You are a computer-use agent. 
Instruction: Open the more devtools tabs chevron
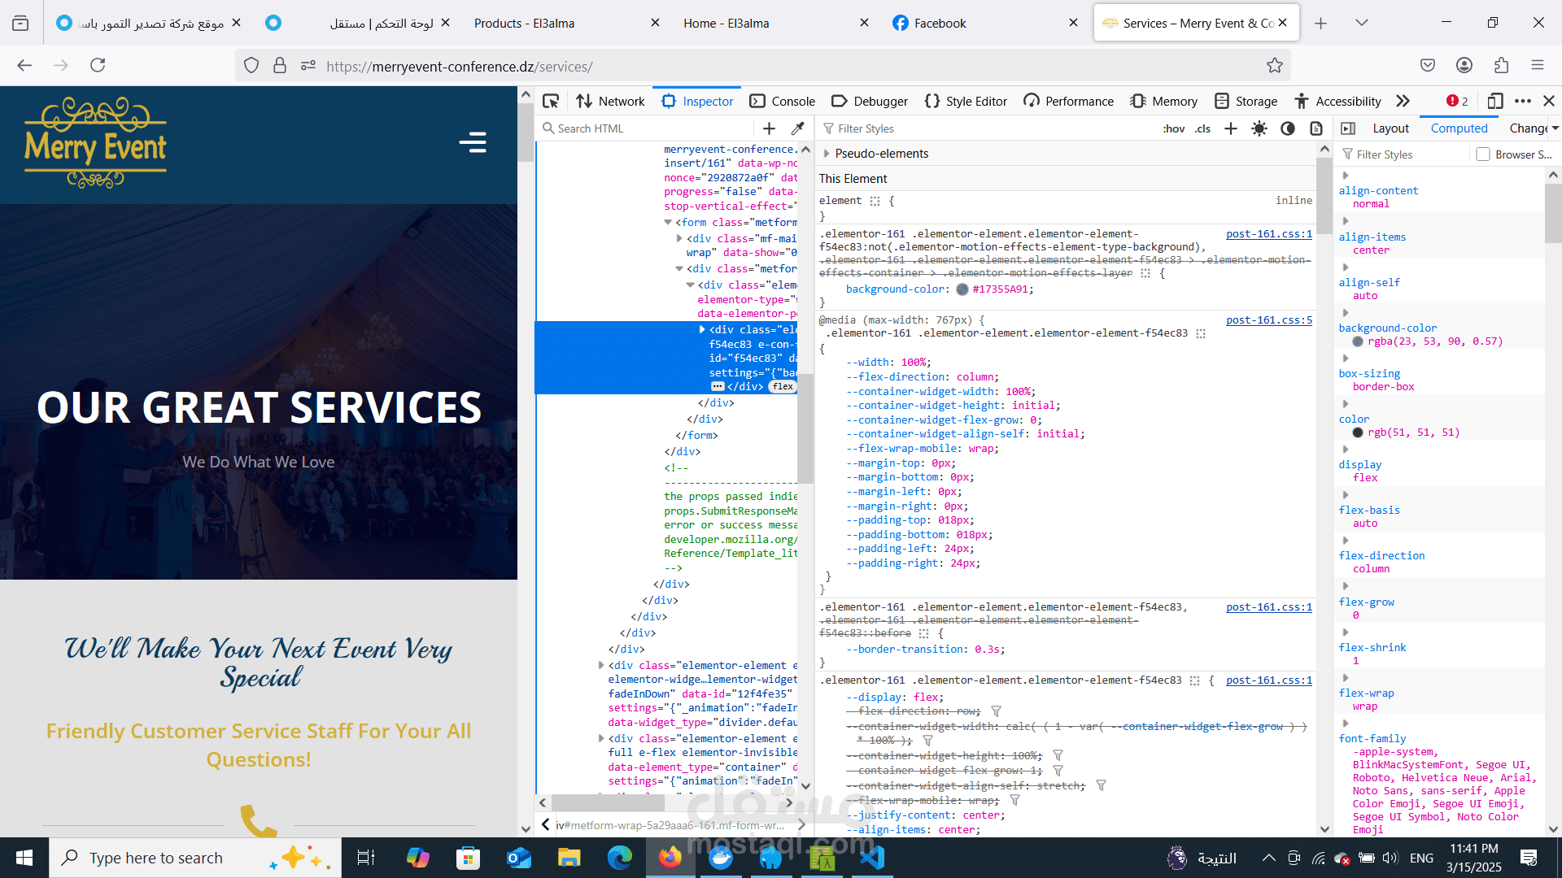tap(1403, 101)
